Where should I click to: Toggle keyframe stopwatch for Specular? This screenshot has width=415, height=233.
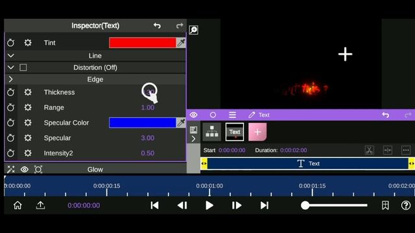click(10, 138)
